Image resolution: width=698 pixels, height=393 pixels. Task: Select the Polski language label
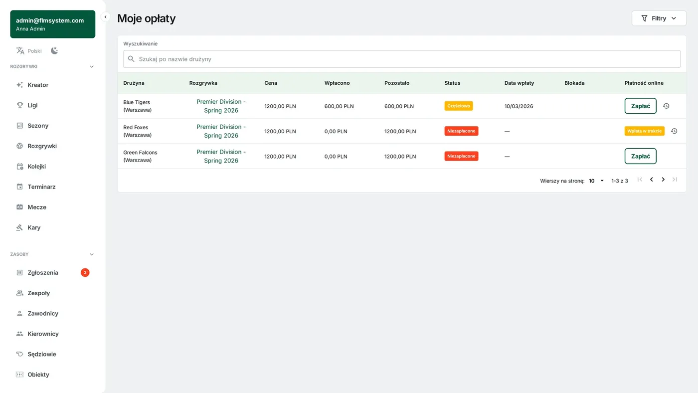click(x=35, y=51)
